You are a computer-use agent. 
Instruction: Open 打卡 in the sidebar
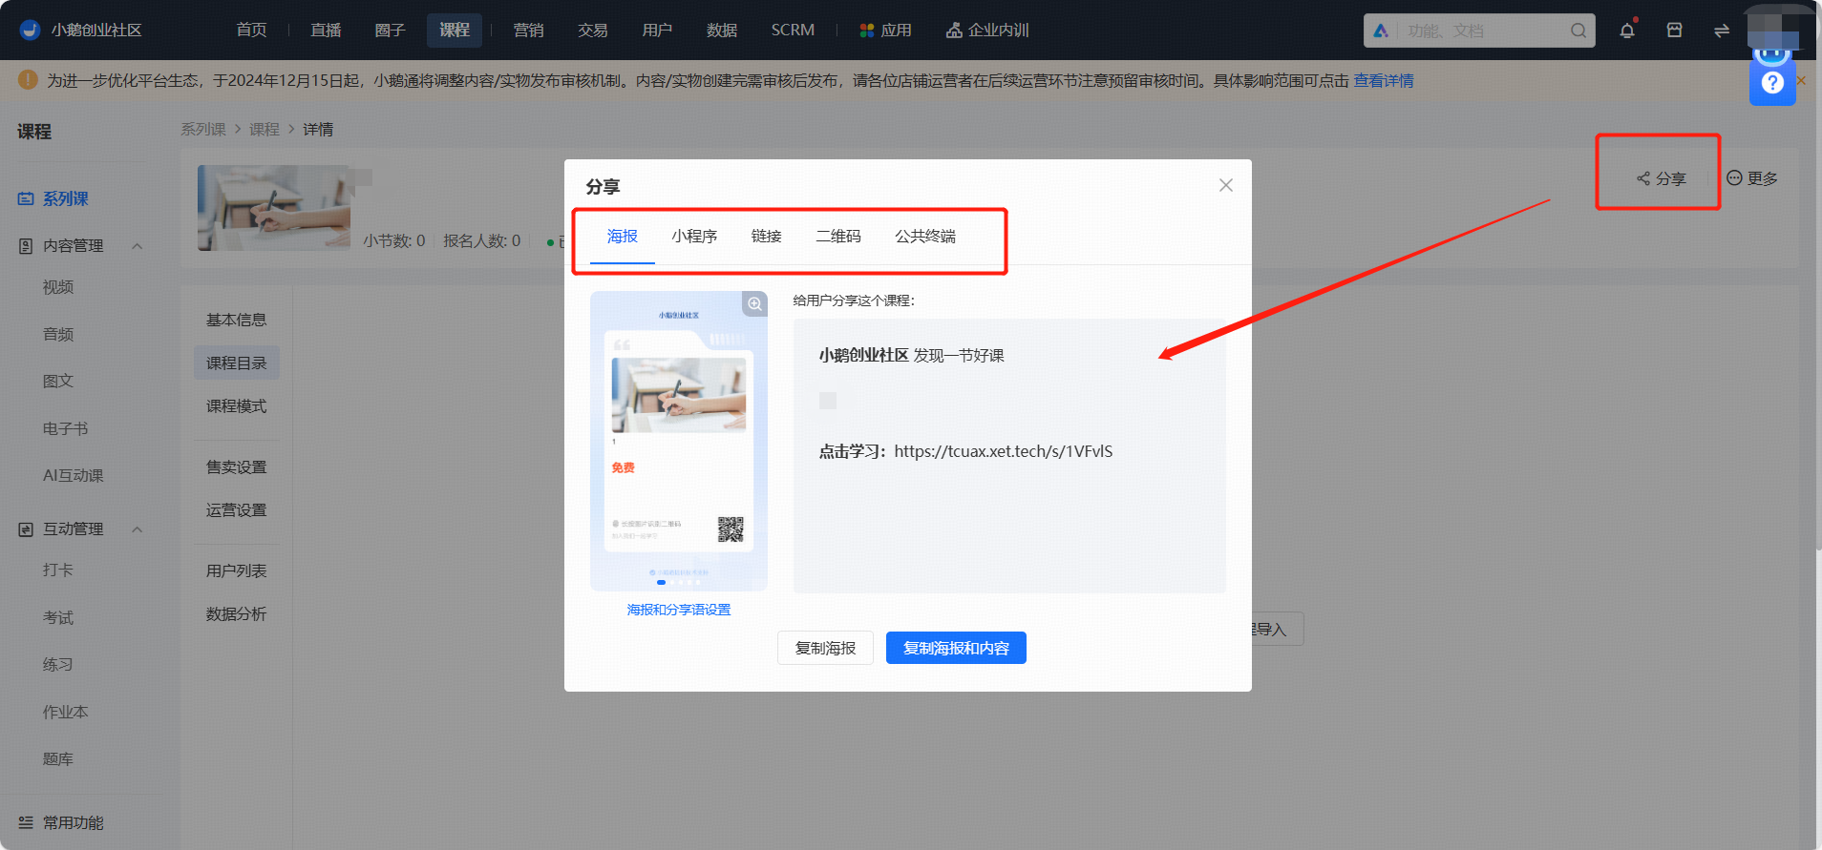58,570
